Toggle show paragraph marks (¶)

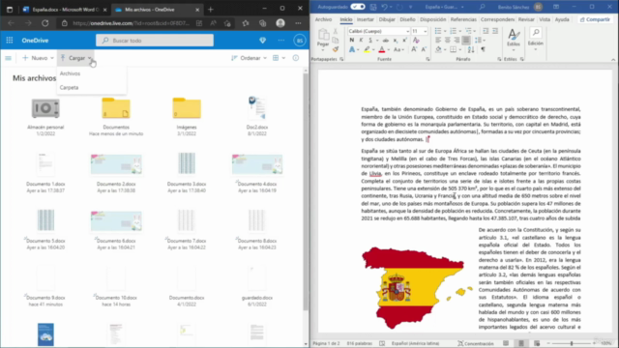(x=483, y=49)
